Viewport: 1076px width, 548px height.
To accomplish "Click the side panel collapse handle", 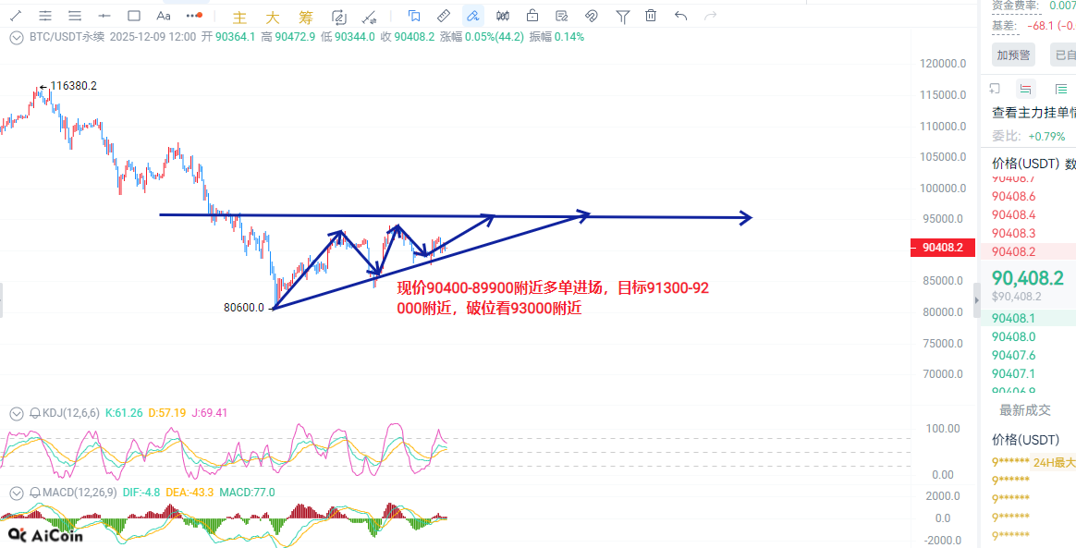I will click(976, 300).
